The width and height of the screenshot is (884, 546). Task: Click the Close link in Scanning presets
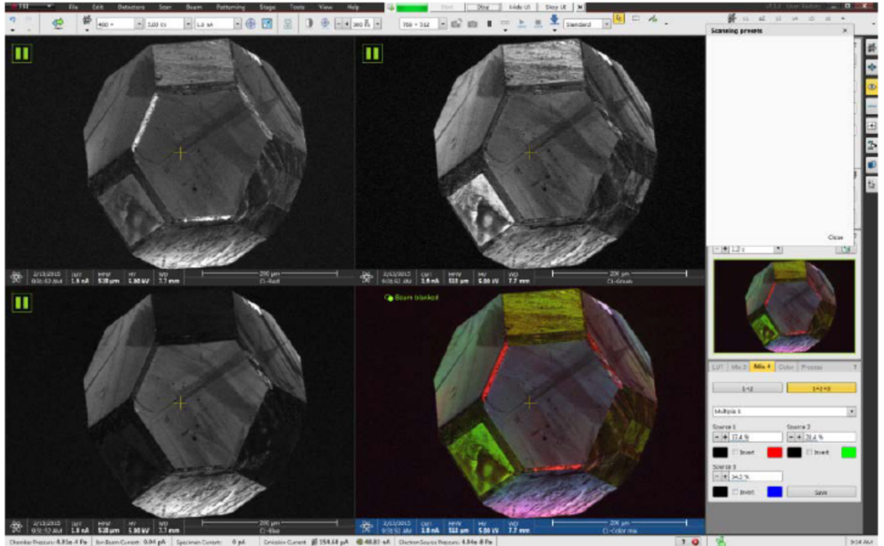pos(835,237)
